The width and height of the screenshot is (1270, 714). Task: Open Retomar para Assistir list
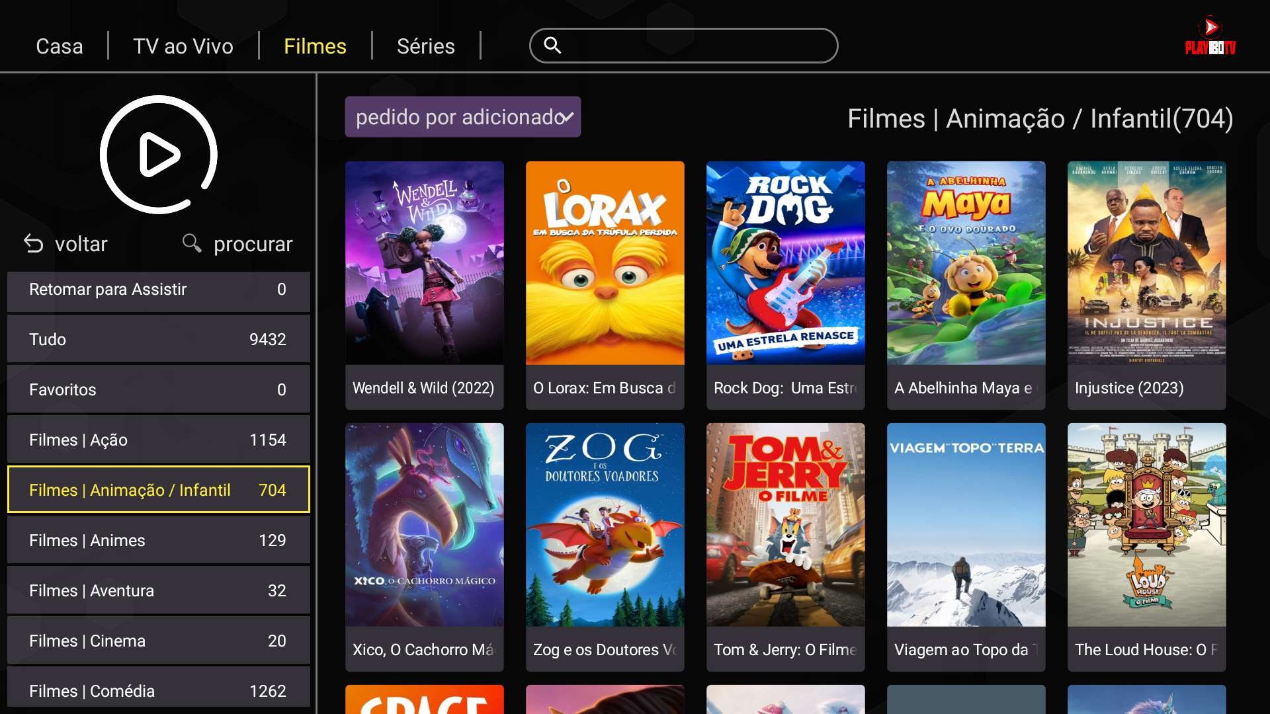point(158,290)
